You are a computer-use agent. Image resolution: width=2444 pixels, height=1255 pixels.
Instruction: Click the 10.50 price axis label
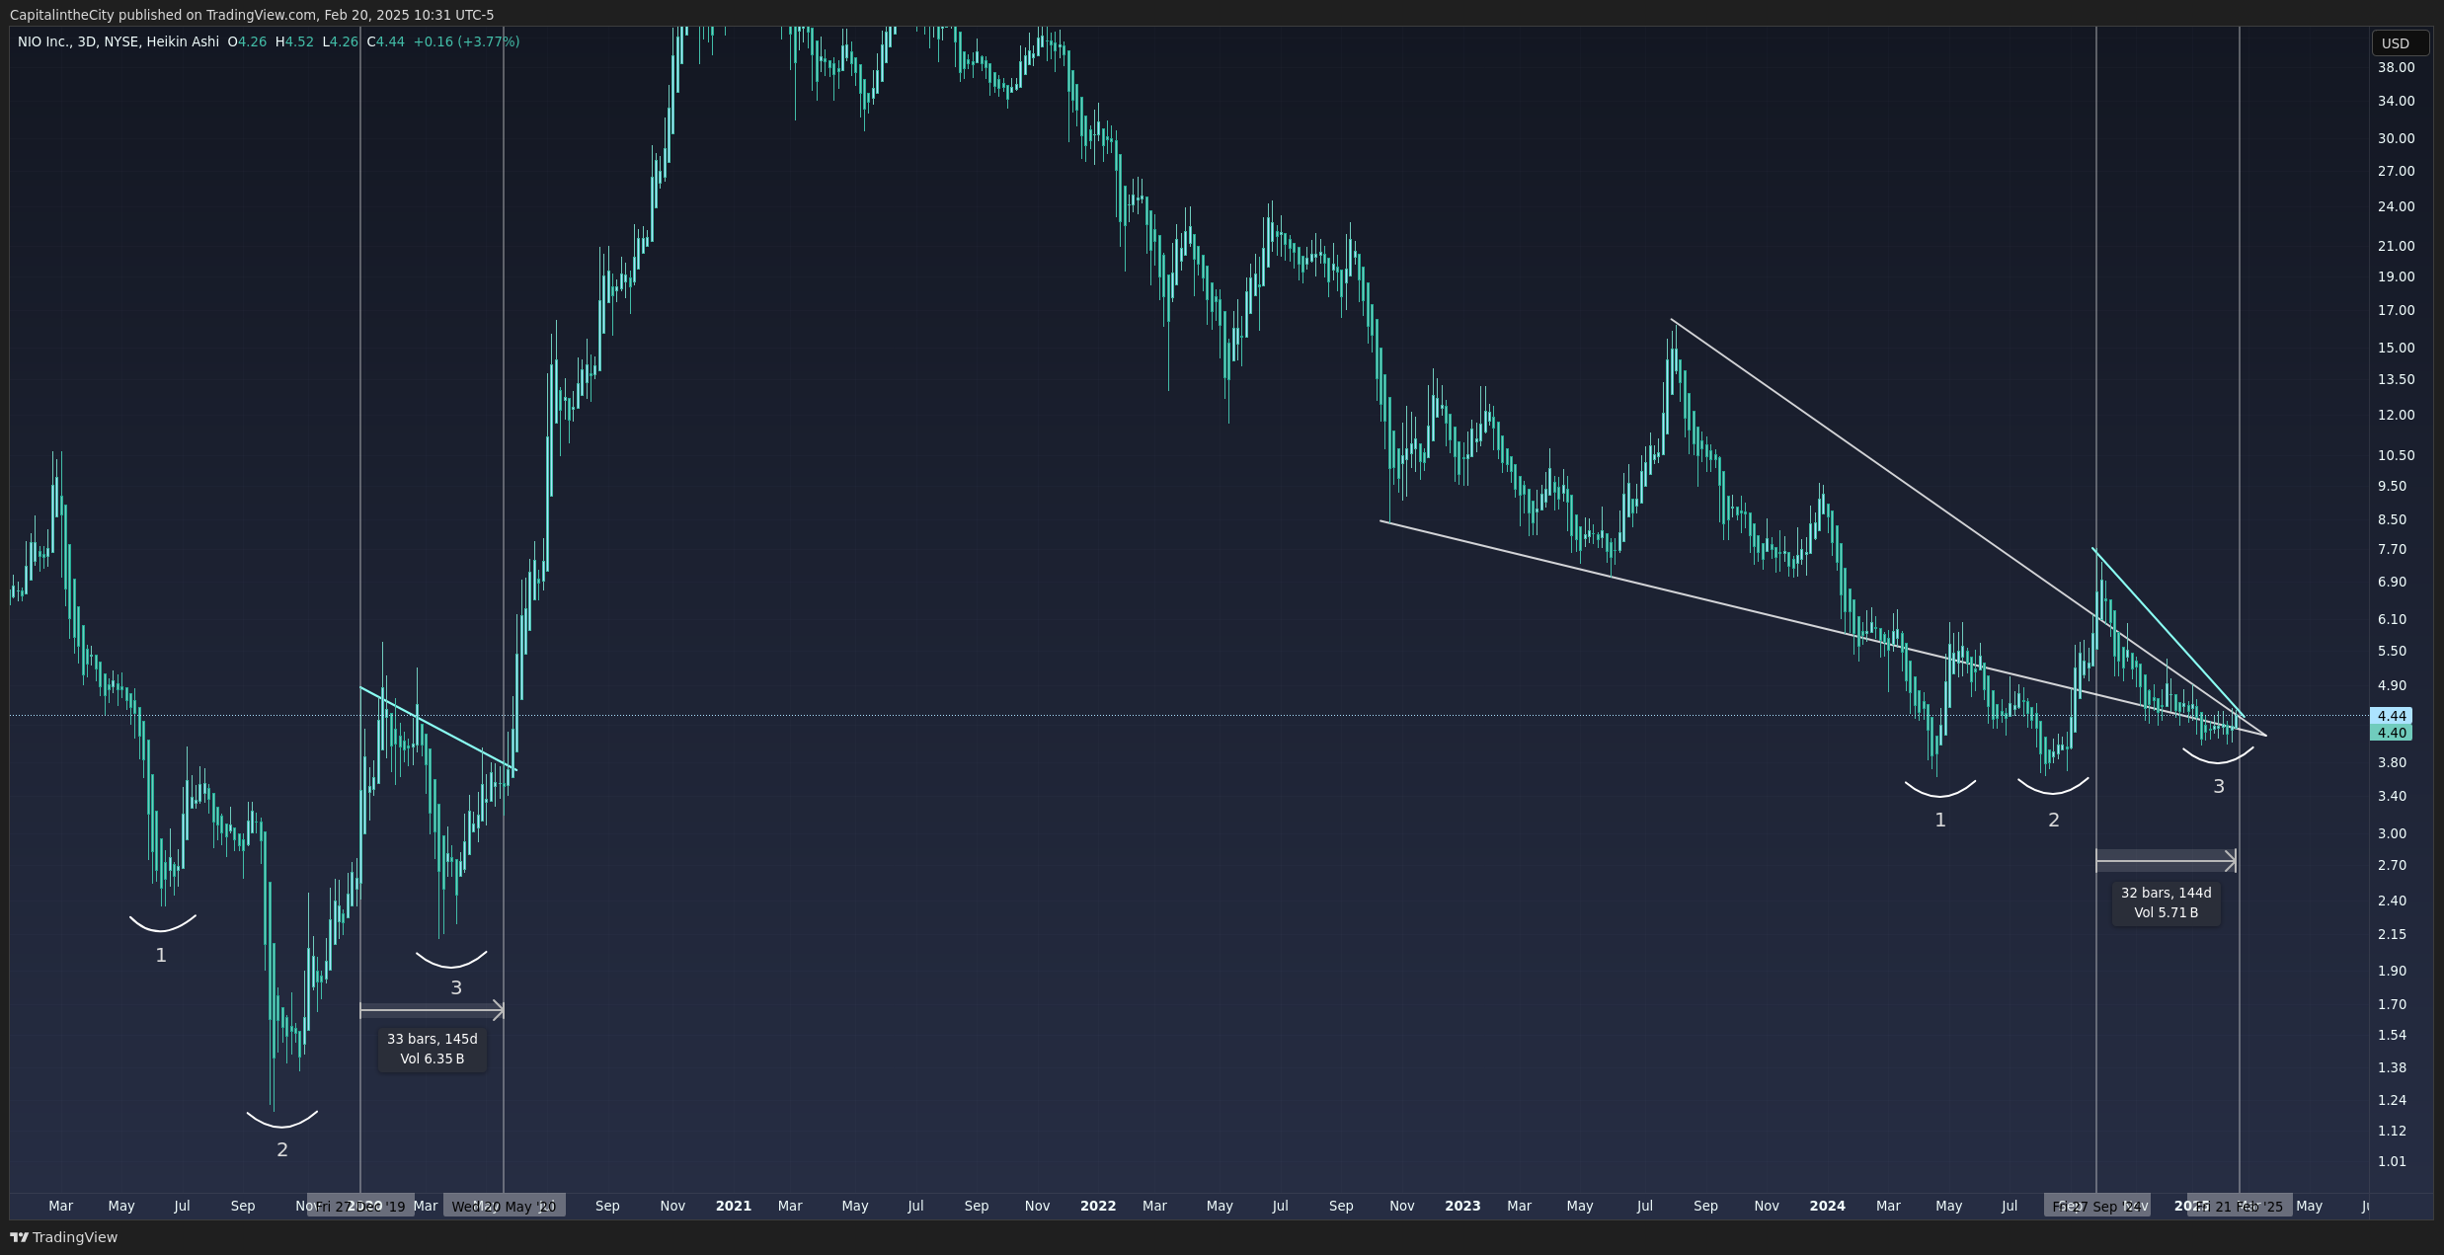coord(2396,455)
